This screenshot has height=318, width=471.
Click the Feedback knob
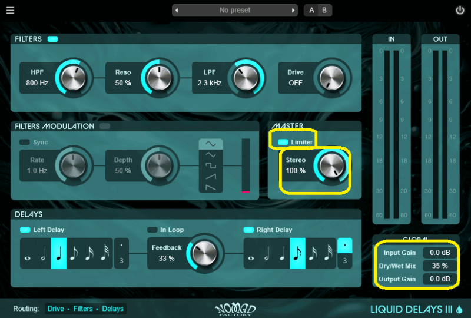(x=204, y=253)
